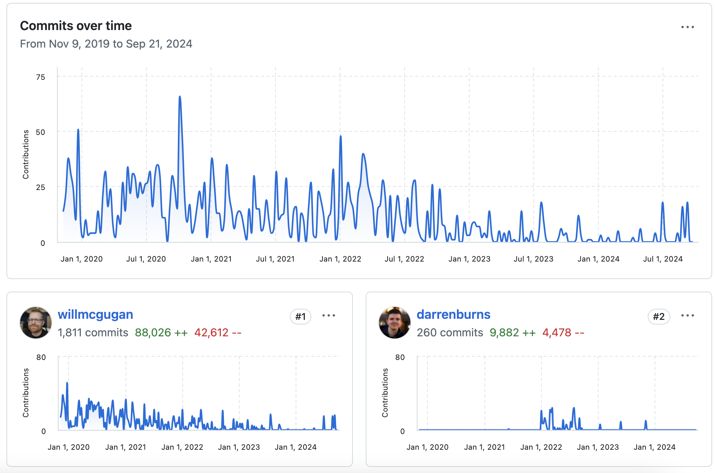Viewport: 715px width, 473px height.
Task: Click Jan 1, 2022 label on main chart
Action: tap(340, 259)
